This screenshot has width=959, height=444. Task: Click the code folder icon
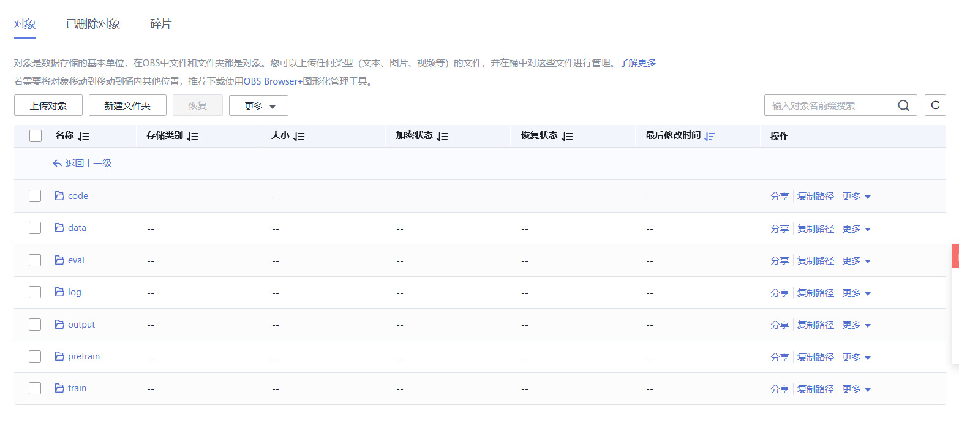[x=59, y=196]
